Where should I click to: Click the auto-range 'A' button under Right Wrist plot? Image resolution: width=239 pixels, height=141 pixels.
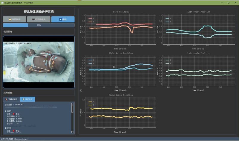[x=81, y=90]
